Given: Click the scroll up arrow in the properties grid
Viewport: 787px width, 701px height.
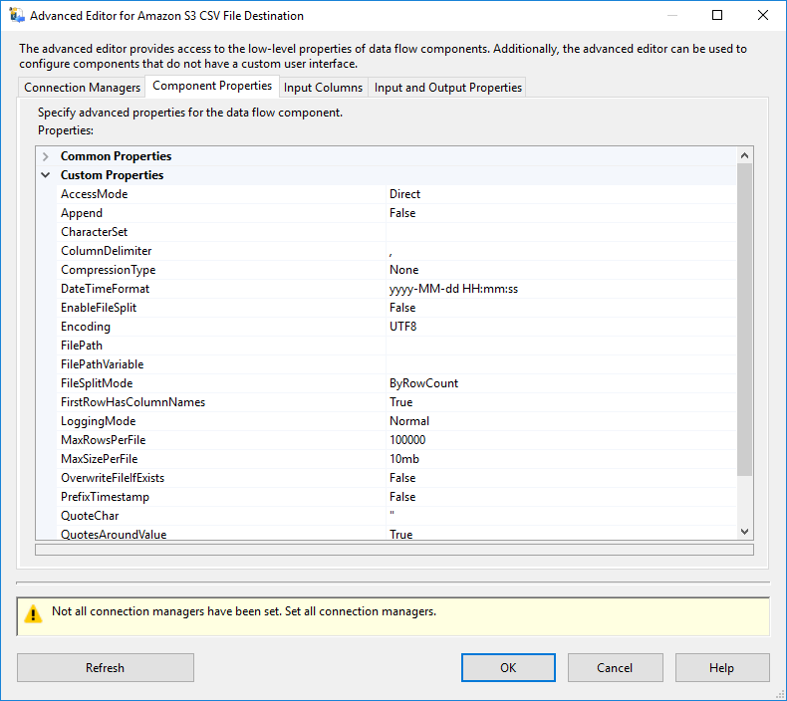Looking at the screenshot, I should (x=744, y=155).
